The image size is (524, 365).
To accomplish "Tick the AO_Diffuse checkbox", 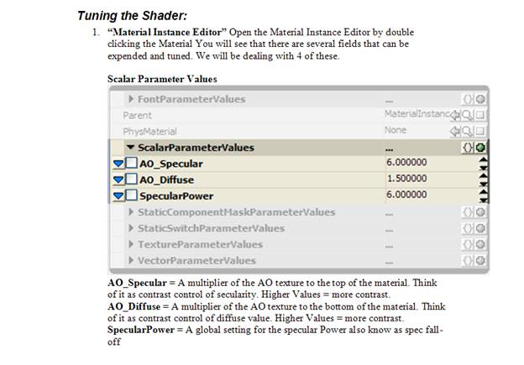I will [x=131, y=180].
